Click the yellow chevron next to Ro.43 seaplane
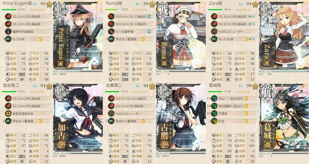The height and width of the screenshot is (164, 309). pos(246,39)
